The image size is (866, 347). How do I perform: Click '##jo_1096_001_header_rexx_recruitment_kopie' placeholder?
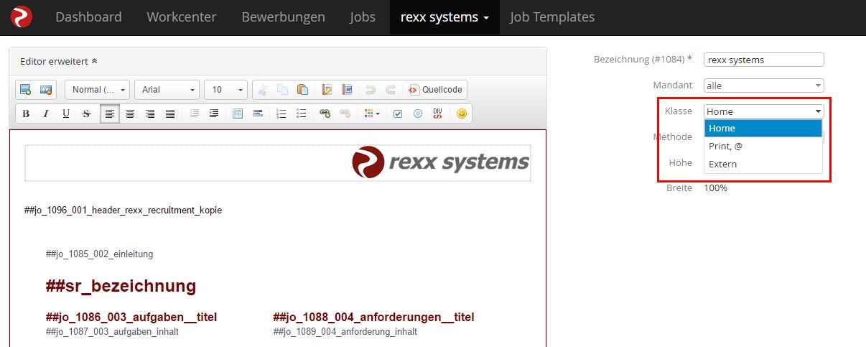click(123, 210)
